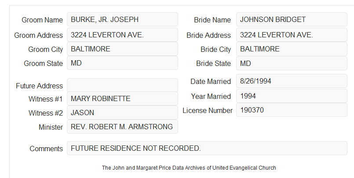Select the Date Married field
The width and height of the screenshot is (354, 178).
click(292, 81)
